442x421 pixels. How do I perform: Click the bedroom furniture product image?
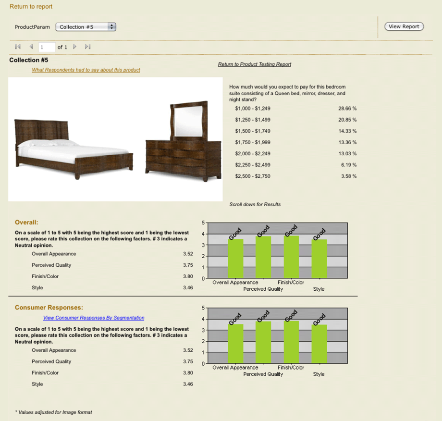[x=114, y=139]
